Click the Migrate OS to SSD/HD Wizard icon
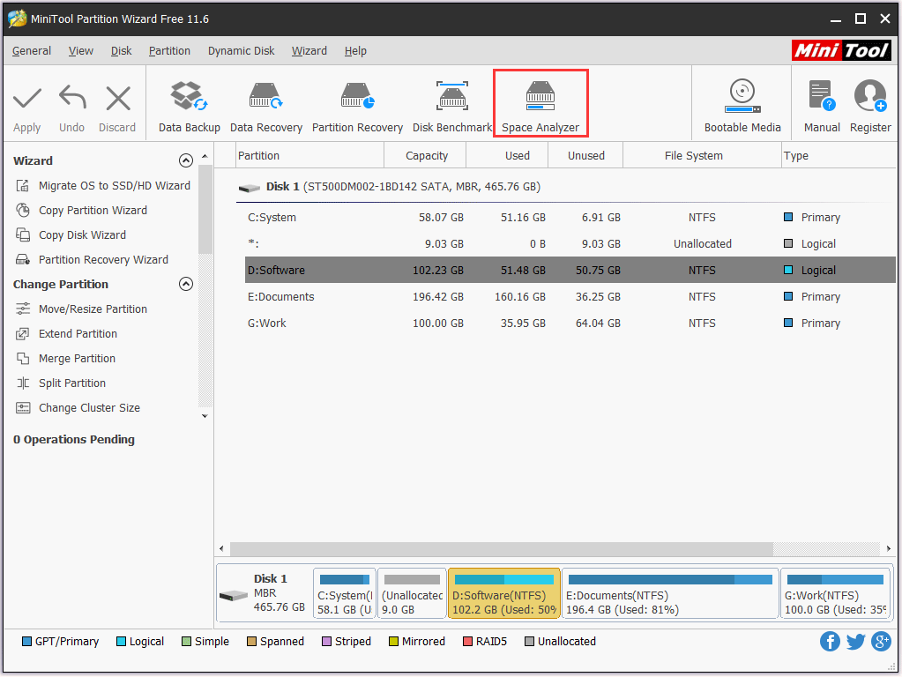The height and width of the screenshot is (677, 902). click(23, 186)
